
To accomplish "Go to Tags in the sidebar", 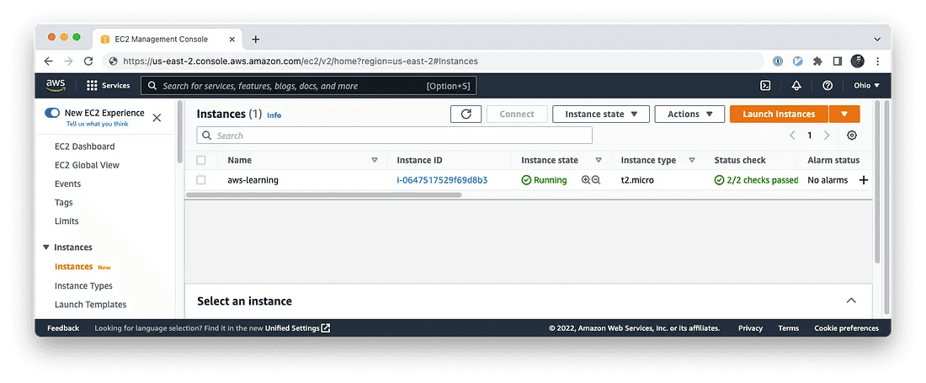I will click(x=64, y=202).
